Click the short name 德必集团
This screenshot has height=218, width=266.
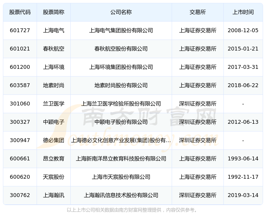pyautogui.click(x=53, y=140)
